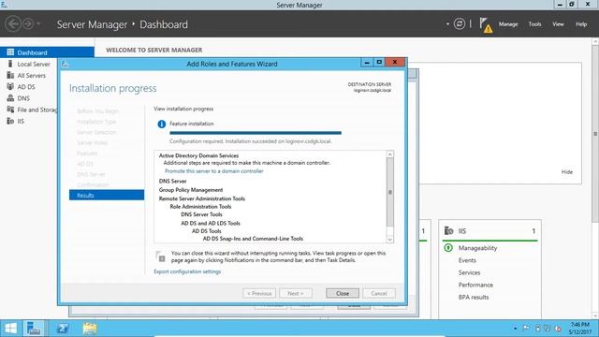Refresh the dashboard with the circular refresh icon

coord(460,24)
